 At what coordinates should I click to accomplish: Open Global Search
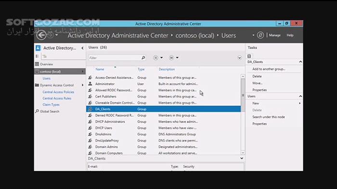[x=50, y=112]
